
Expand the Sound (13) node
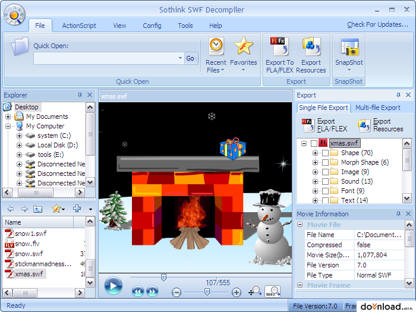pos(315,181)
